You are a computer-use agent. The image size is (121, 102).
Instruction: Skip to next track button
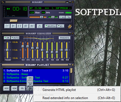coord(32,26)
